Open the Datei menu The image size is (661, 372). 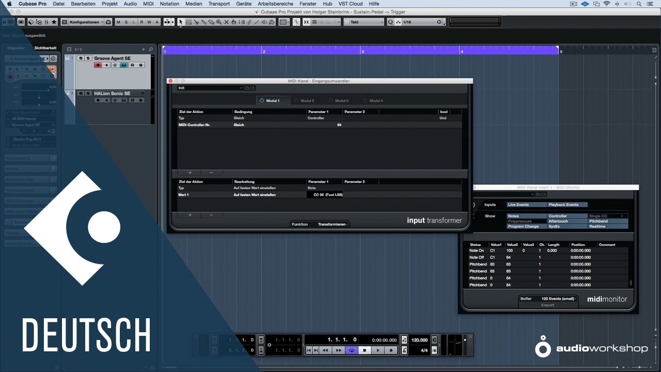[59, 4]
